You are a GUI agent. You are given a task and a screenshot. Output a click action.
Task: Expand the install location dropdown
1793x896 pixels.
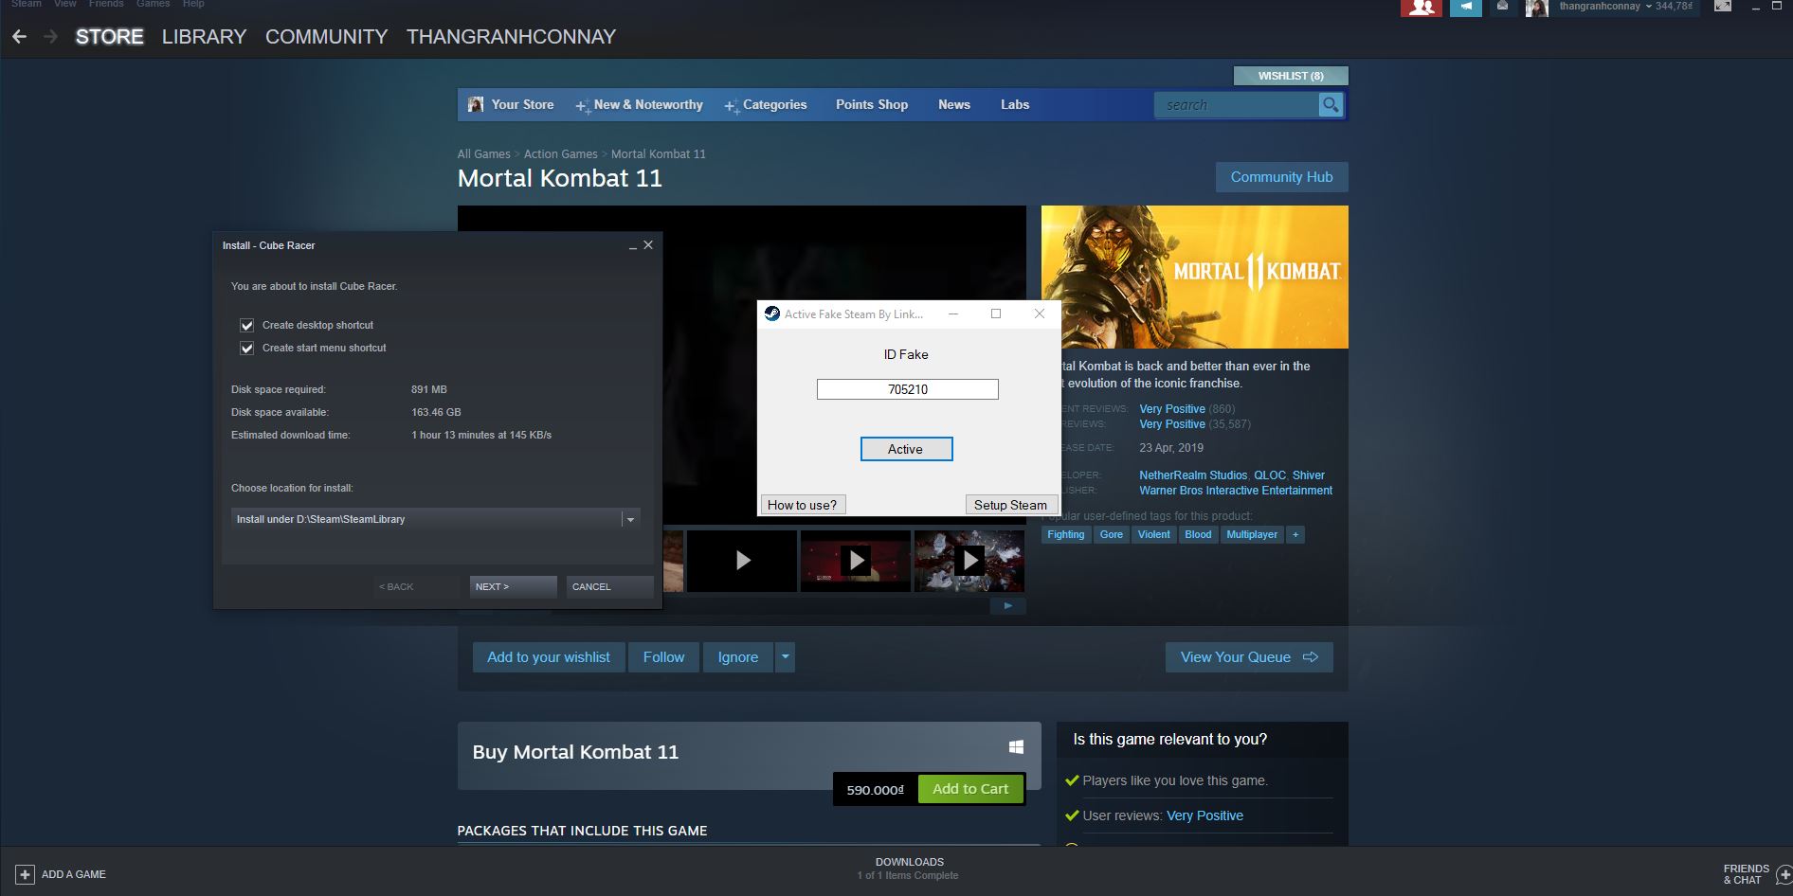(x=630, y=519)
